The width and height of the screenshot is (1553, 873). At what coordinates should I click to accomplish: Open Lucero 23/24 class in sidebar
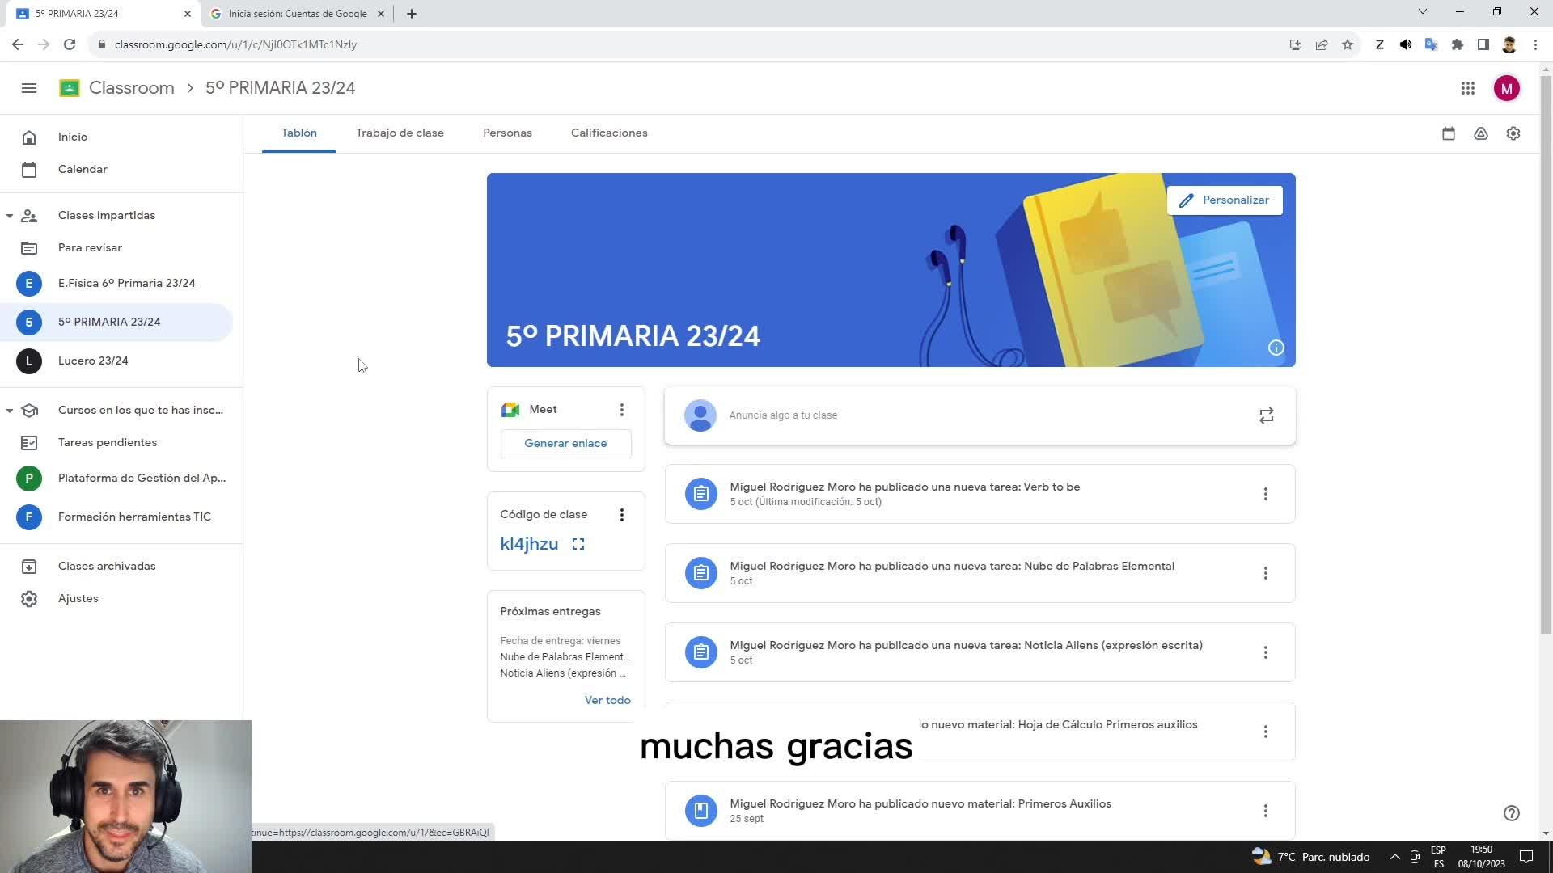tap(93, 361)
